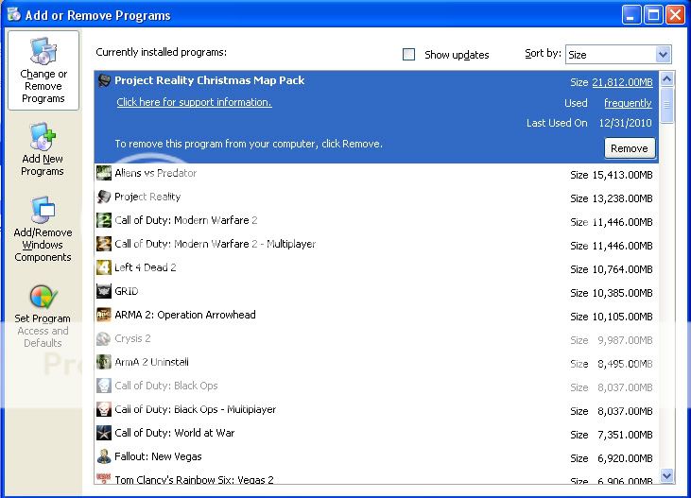Click the 21,812.00MB size link
Image resolution: width=691 pixels, height=498 pixels.
[x=622, y=82]
